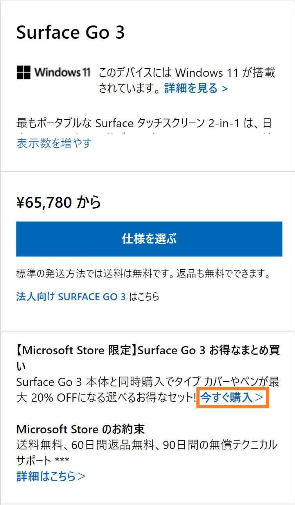Open 詳細はこちら under Microsoft Store のお約束

46,476
